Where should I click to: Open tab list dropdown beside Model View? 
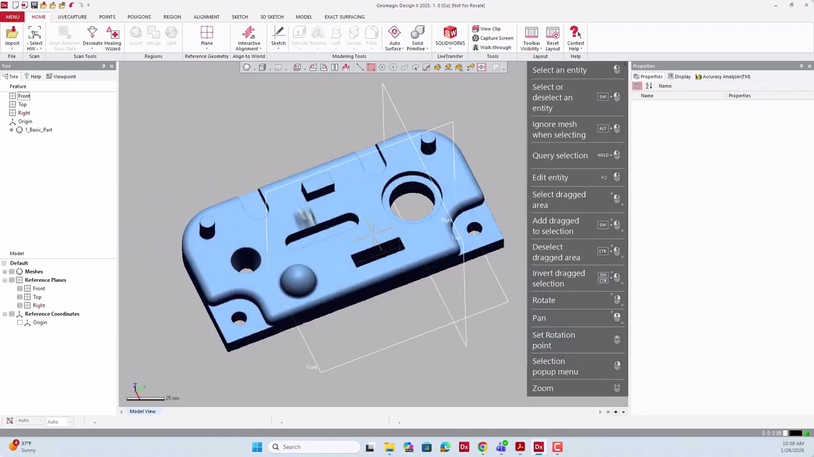[x=623, y=412]
